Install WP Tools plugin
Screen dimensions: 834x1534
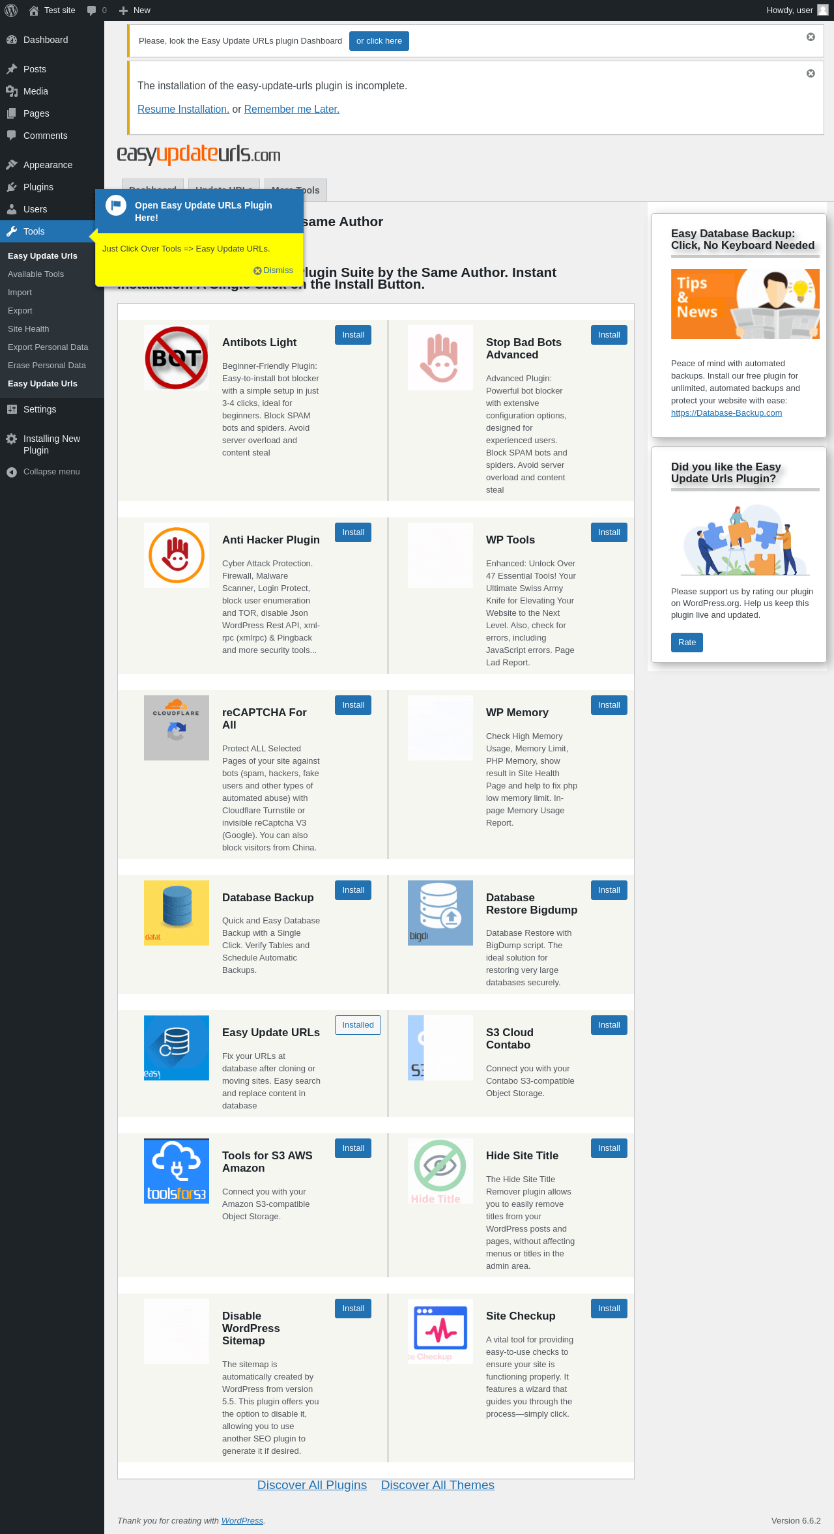point(609,532)
